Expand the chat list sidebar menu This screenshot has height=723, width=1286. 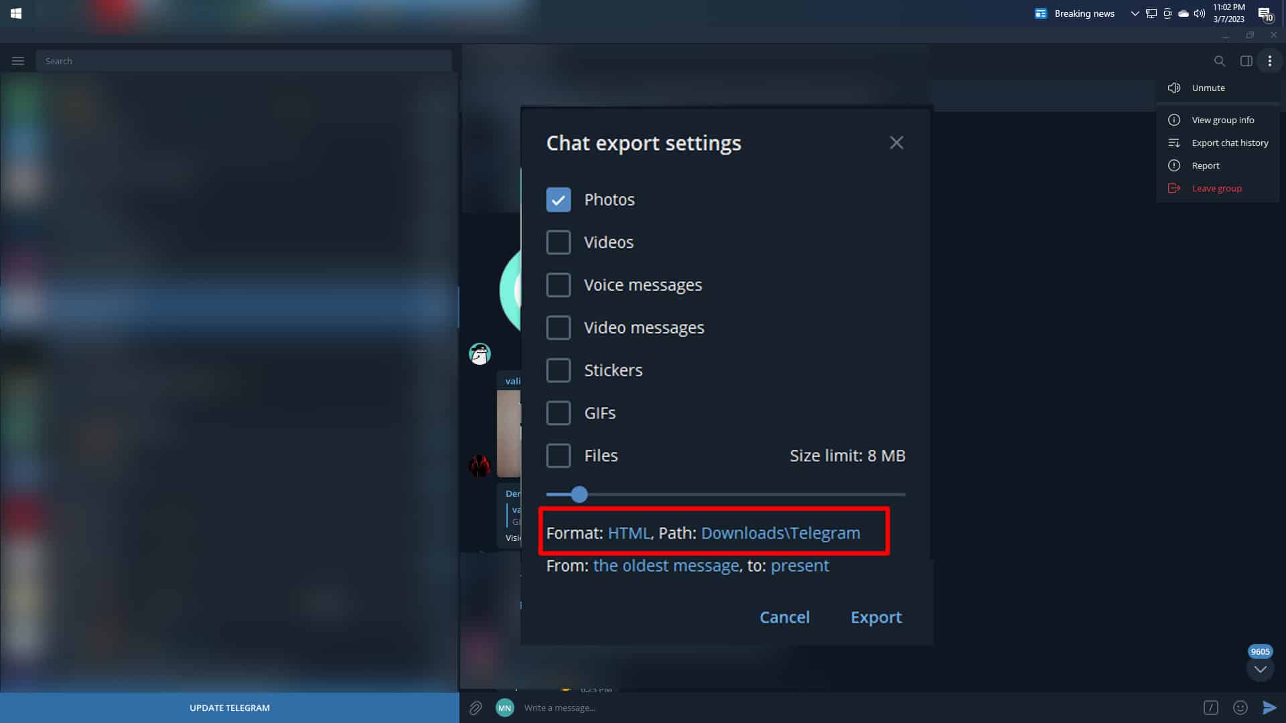coord(17,60)
